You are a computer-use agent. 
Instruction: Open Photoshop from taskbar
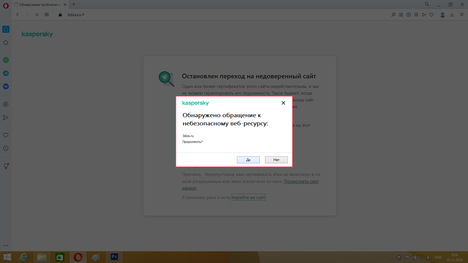(x=114, y=257)
